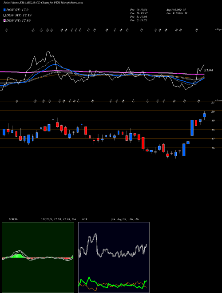
Task: Click the 'Pre H: 19.97' high value
Action: point(139,13)
